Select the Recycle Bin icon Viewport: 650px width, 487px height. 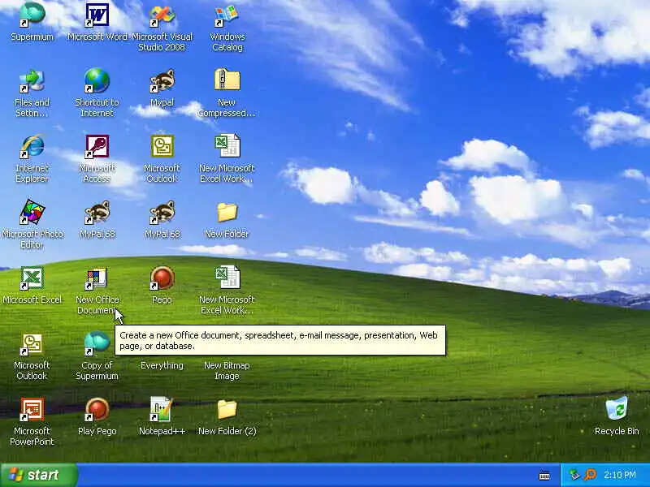(617, 408)
